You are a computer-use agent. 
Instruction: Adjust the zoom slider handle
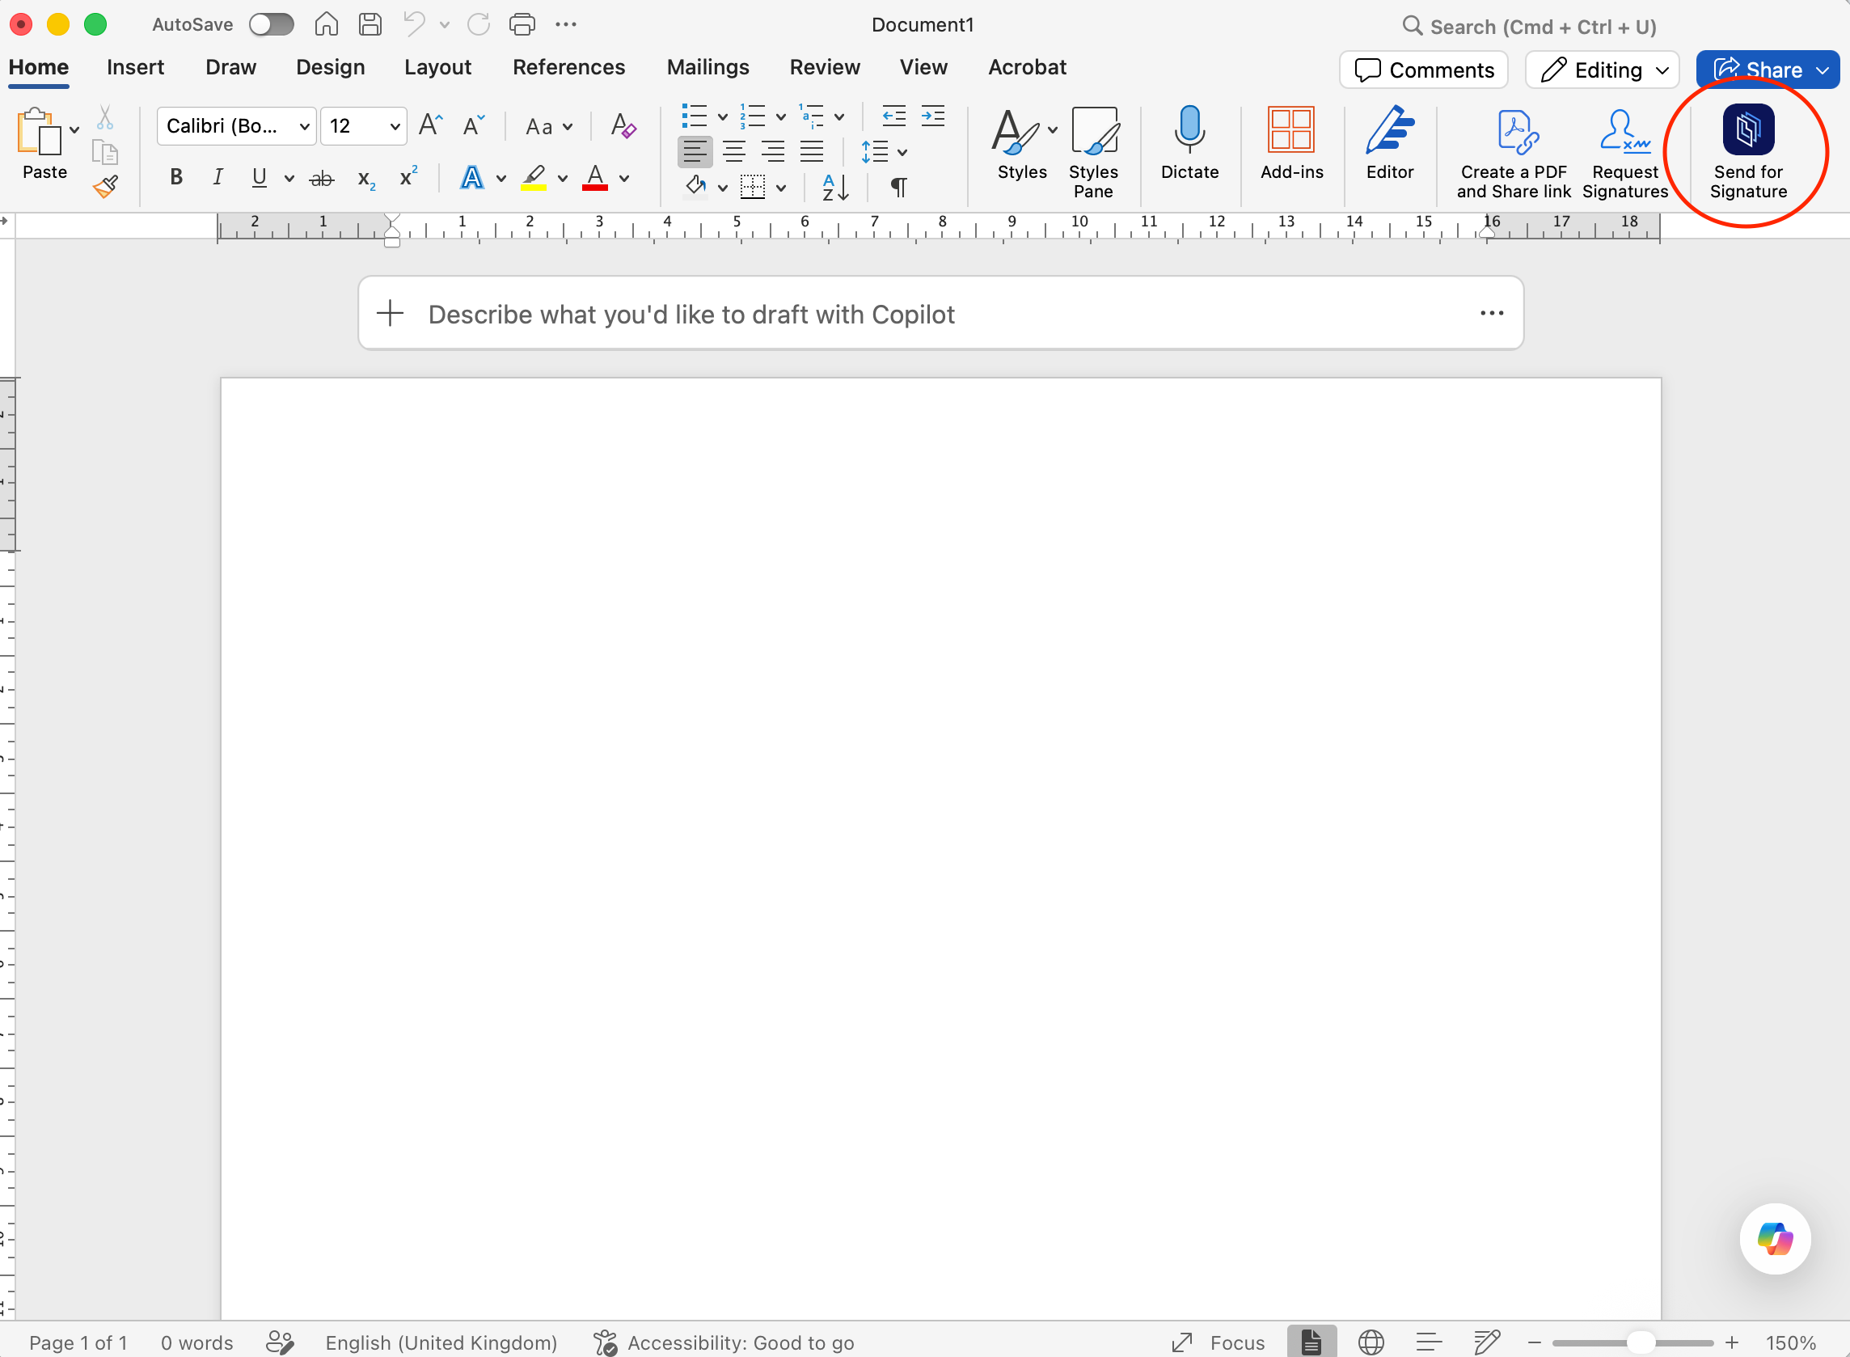tap(1640, 1343)
